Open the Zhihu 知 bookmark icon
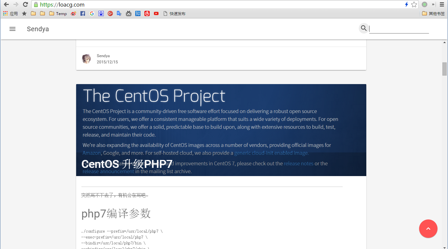 click(138, 13)
